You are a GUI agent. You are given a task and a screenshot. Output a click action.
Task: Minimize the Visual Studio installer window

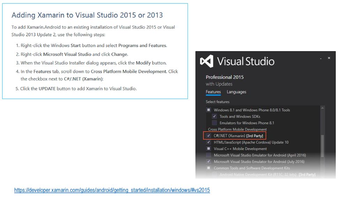click(x=321, y=58)
